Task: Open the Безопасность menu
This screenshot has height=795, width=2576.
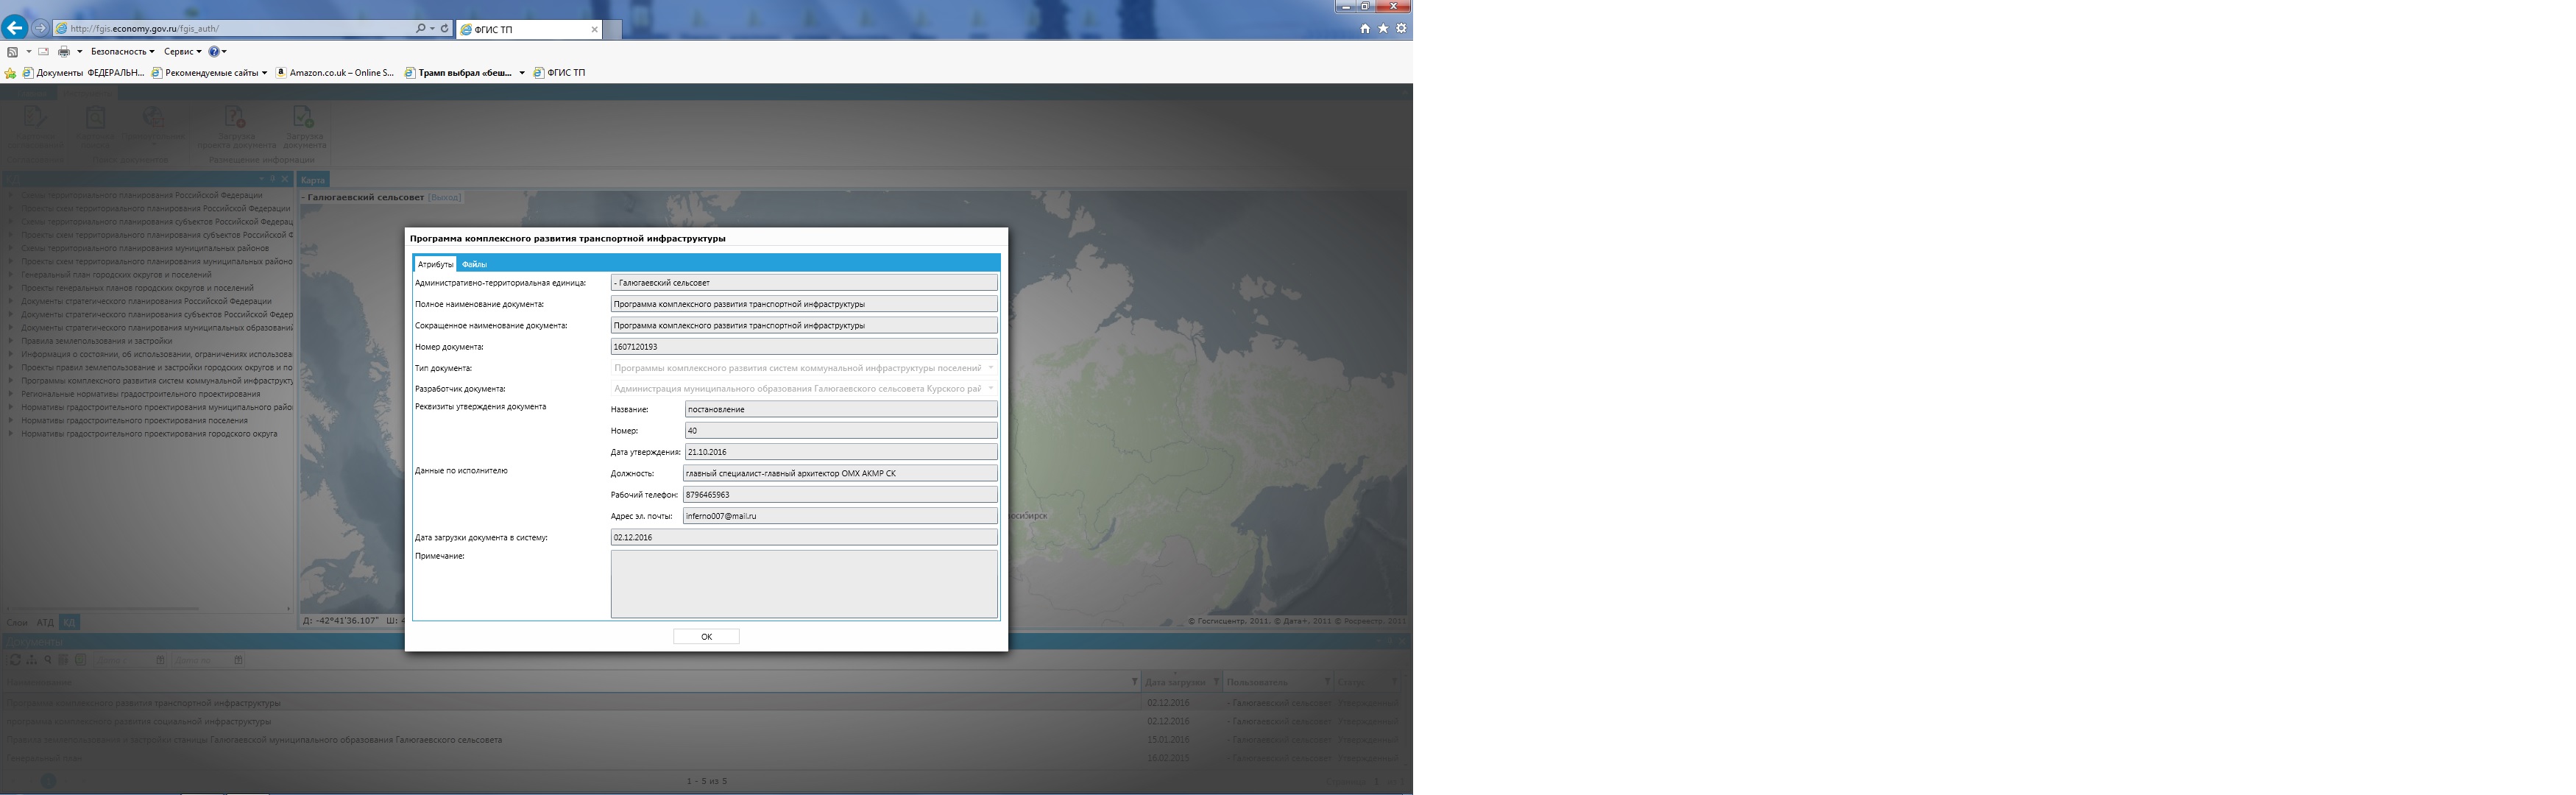Action: click(122, 51)
